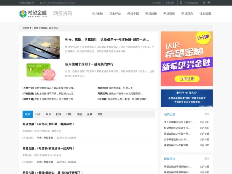Open 普惠金融领域正在崛起 article link
The image size is (232, 174).
click(55, 88)
